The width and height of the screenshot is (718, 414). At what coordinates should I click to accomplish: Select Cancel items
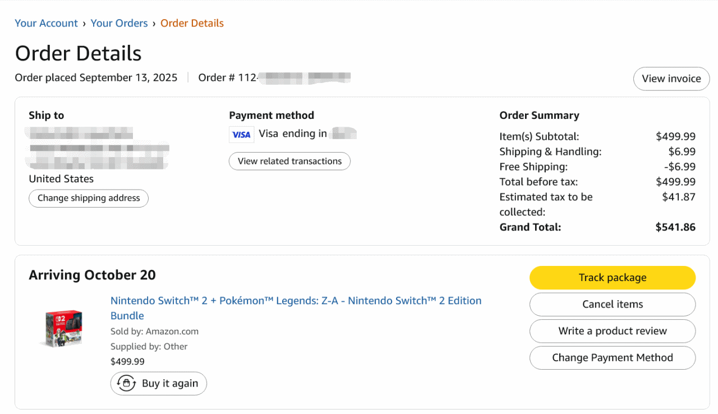(612, 305)
